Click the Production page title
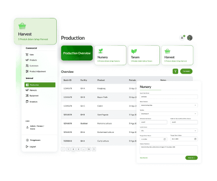 click(x=73, y=38)
